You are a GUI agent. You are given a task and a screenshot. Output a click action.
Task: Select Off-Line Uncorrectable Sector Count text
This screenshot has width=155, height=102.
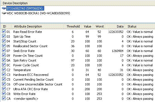pos(38,84)
